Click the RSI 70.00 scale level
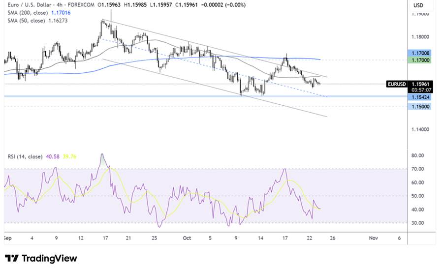 (418, 169)
